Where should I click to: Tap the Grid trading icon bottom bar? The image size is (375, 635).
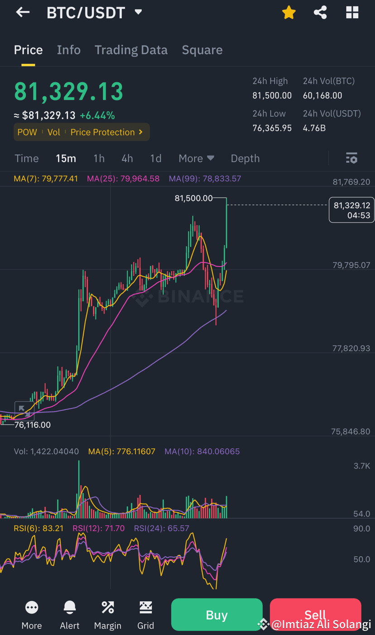[145, 614]
